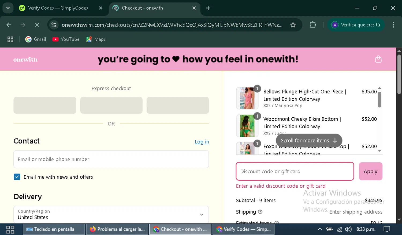Open the Bellows Plunge One Piece thumbnail
The width and height of the screenshot is (402, 235).
247,98
